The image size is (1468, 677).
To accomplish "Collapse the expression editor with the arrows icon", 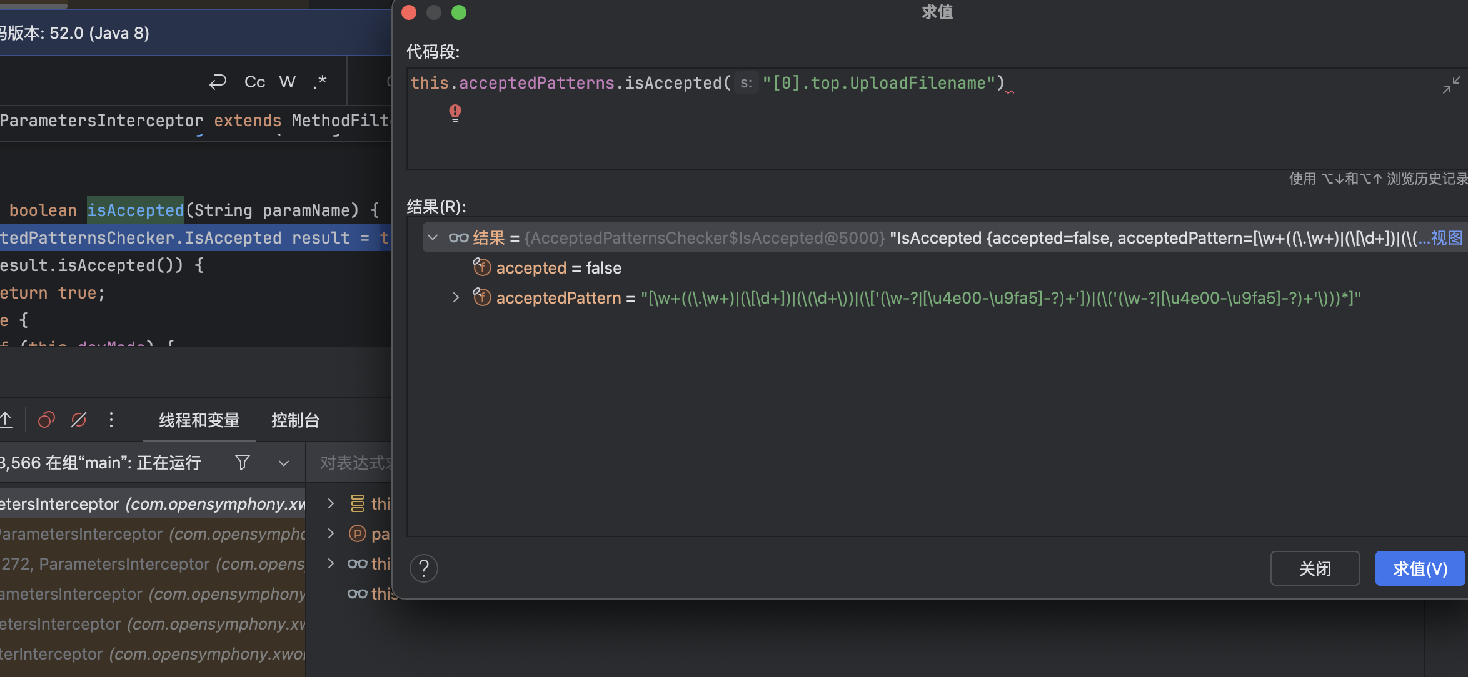I will coord(1451,85).
